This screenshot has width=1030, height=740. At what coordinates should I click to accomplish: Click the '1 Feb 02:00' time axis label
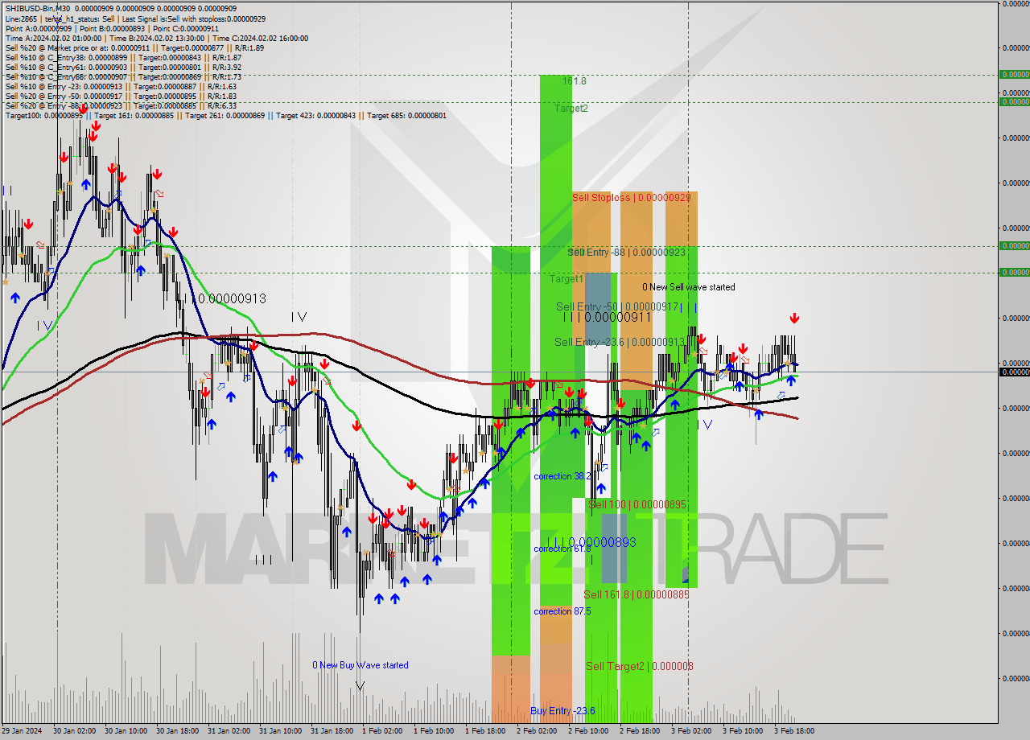coord(382,731)
